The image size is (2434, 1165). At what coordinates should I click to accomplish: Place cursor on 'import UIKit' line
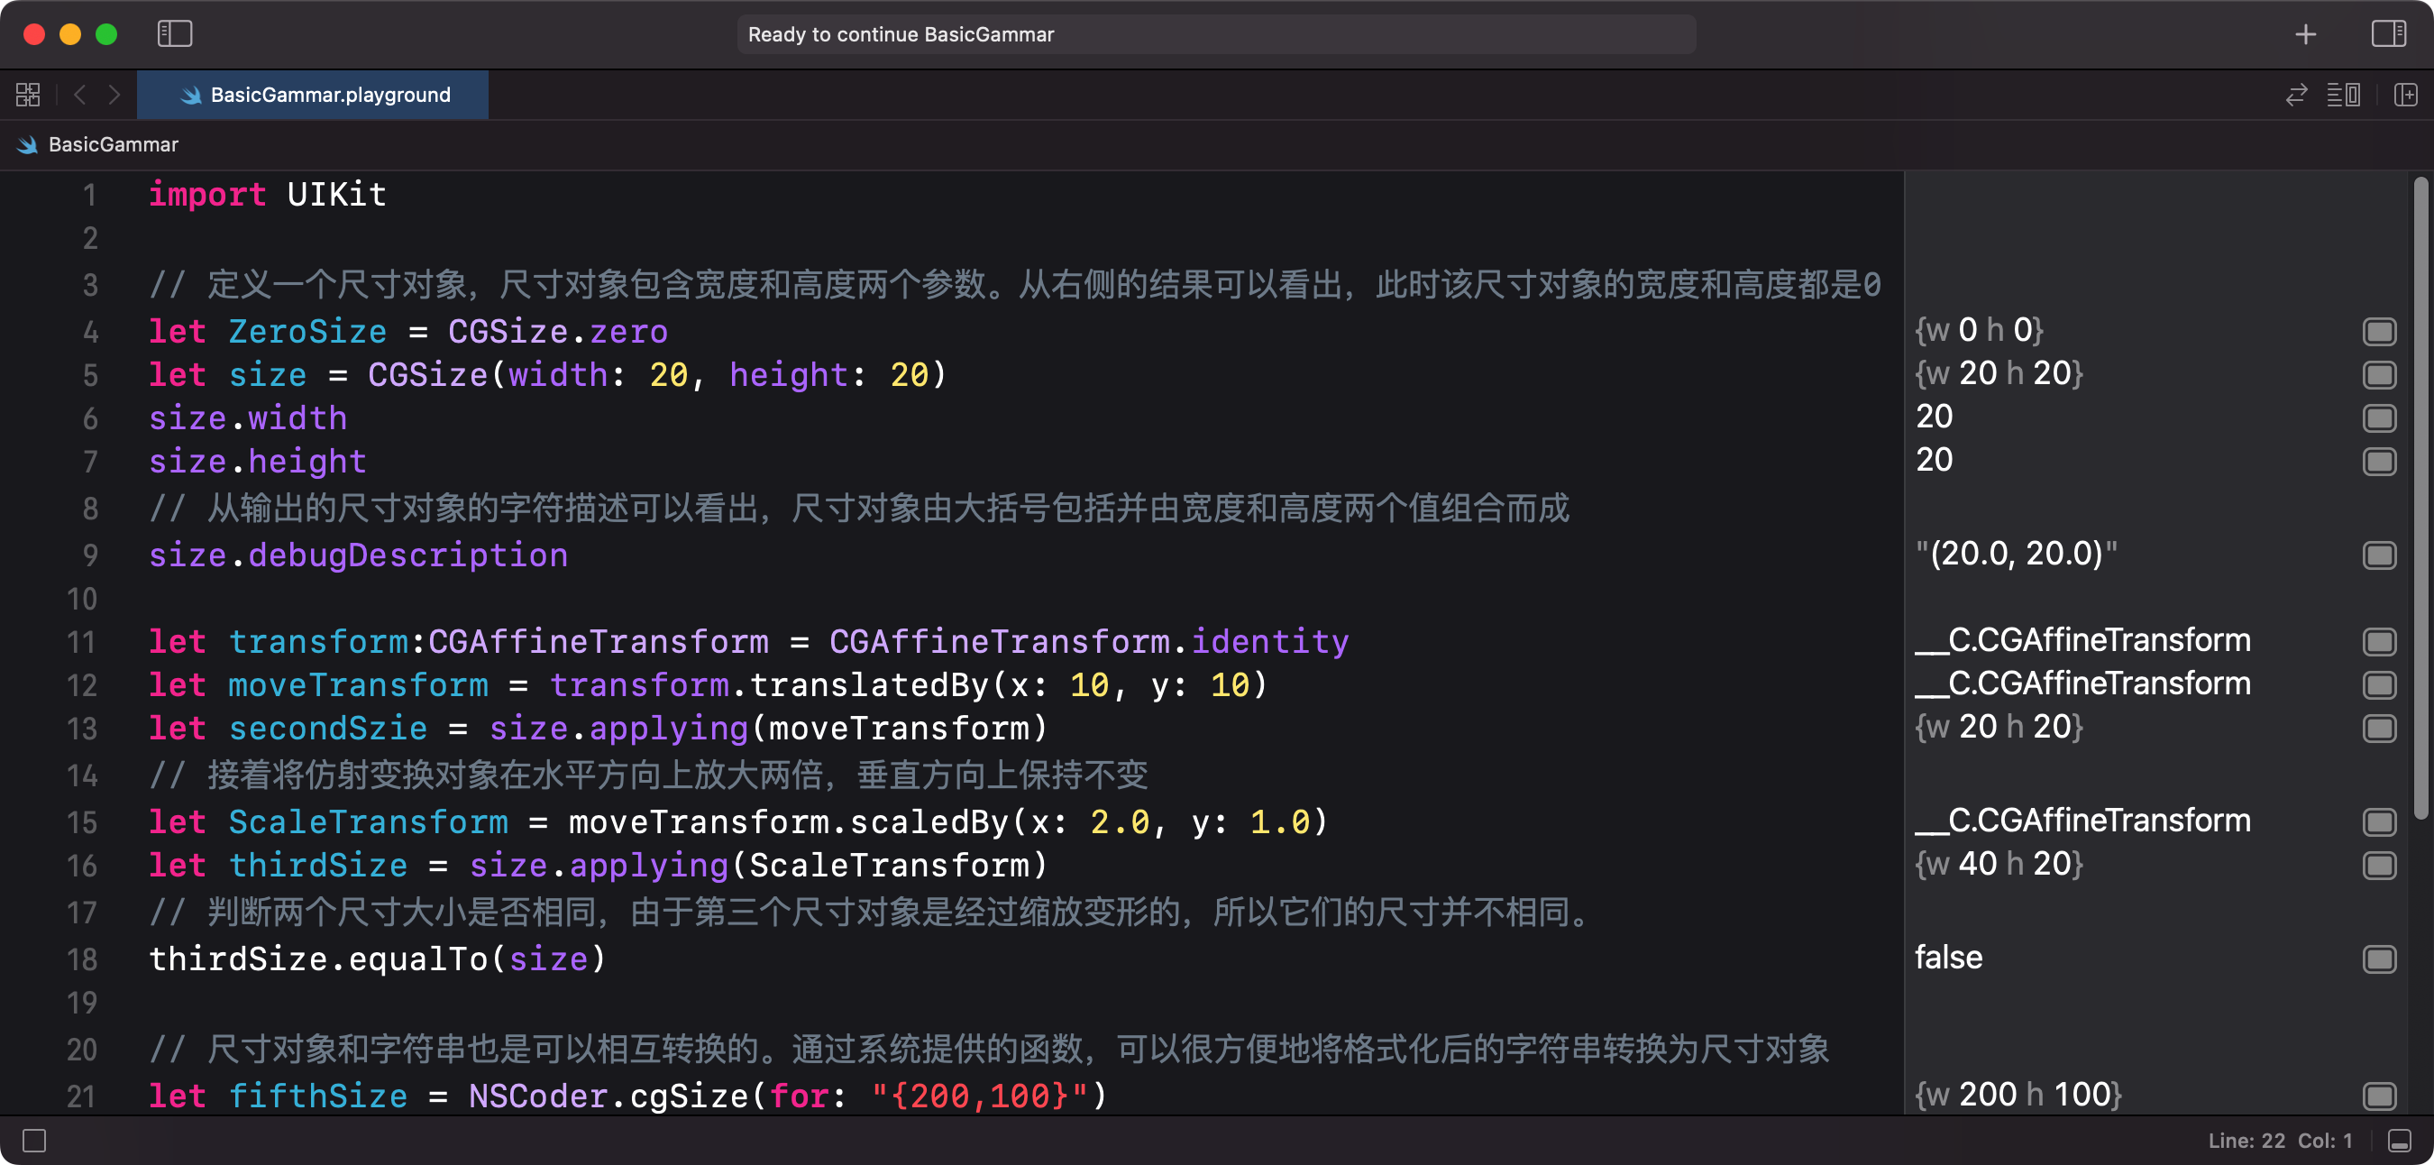point(268,194)
